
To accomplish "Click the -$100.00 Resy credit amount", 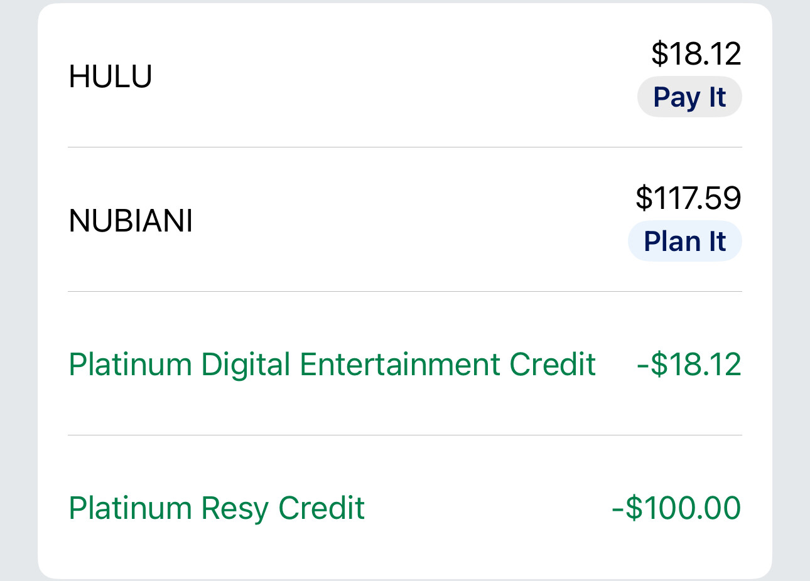I will click(x=676, y=508).
